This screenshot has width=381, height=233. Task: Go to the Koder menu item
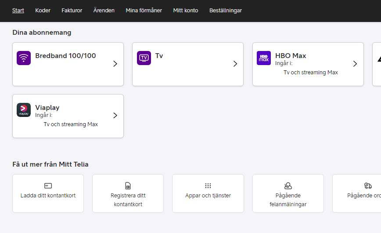click(43, 11)
